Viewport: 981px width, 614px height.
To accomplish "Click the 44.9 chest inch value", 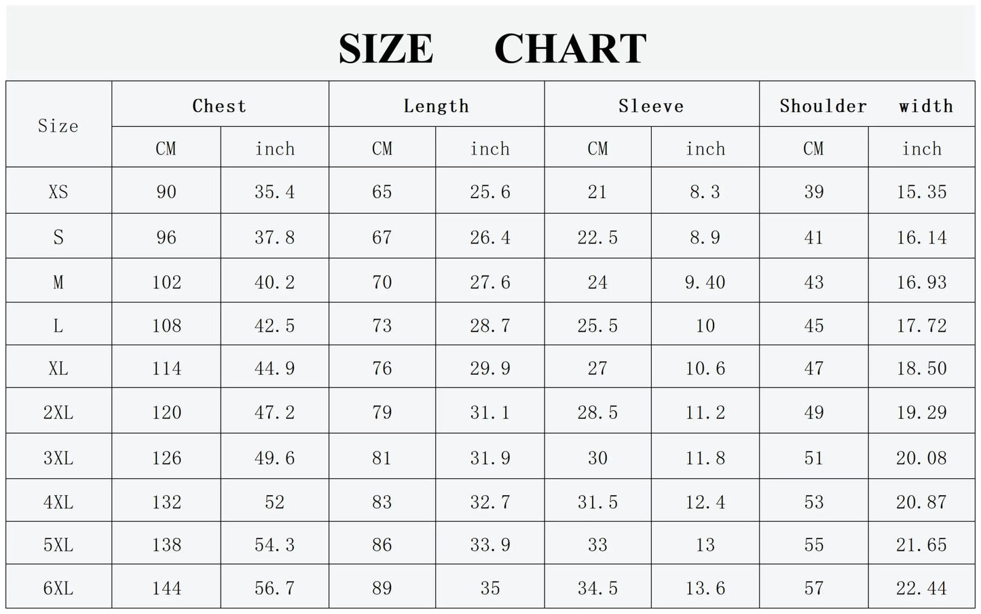I will (x=275, y=368).
